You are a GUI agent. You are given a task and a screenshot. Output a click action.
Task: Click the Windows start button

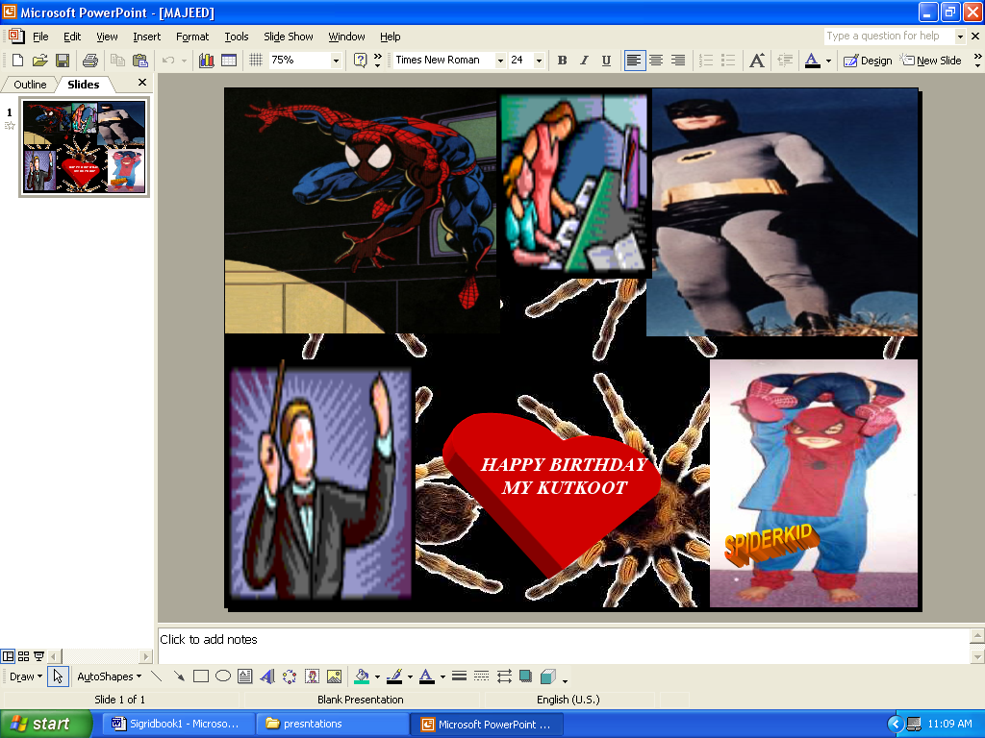[x=46, y=724]
